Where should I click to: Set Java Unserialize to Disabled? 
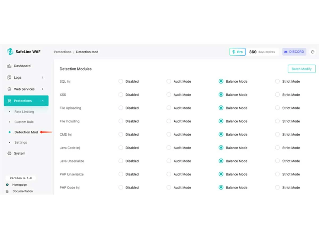121,161
